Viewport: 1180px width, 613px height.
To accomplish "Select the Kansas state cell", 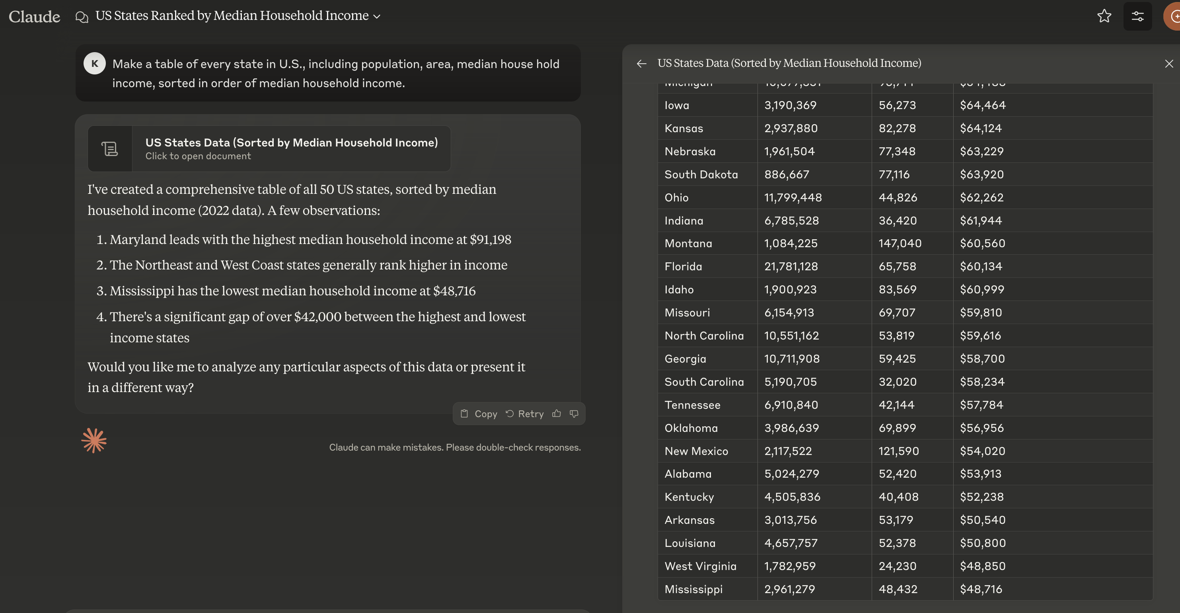I will (x=708, y=128).
